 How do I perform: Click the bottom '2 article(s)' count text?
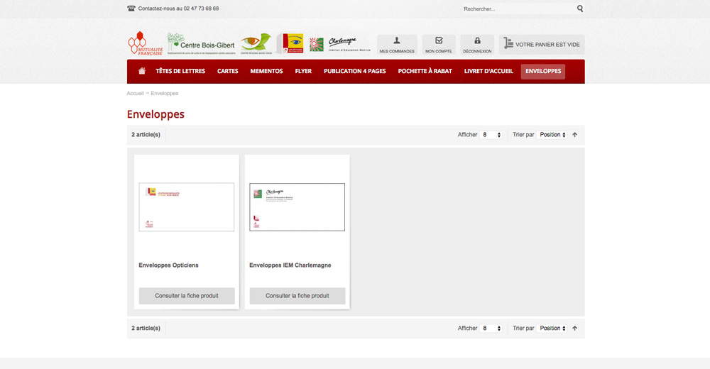(146, 329)
